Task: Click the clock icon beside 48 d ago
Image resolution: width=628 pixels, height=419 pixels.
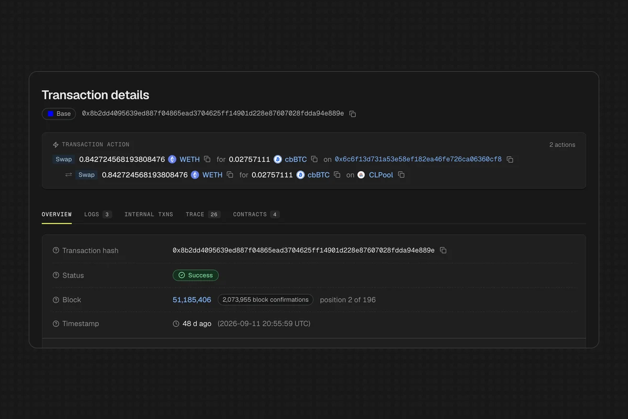Action: 176,324
